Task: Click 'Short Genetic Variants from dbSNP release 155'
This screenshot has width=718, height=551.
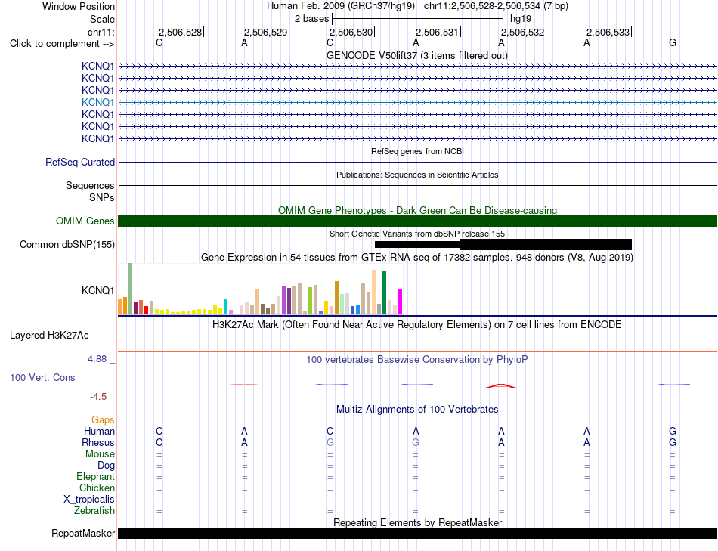Action: click(417, 234)
